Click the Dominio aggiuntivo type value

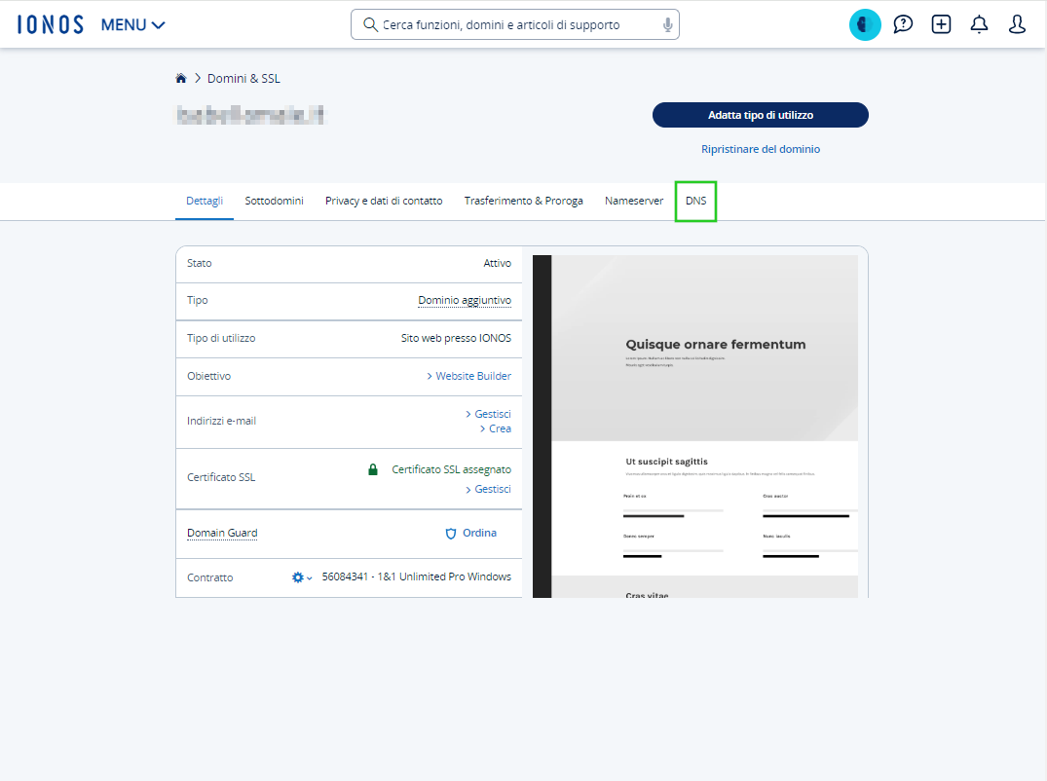coord(465,300)
